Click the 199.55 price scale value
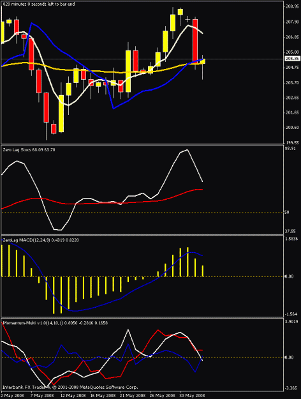Image resolution: width=301 pixels, height=399 pixels. 292,143
